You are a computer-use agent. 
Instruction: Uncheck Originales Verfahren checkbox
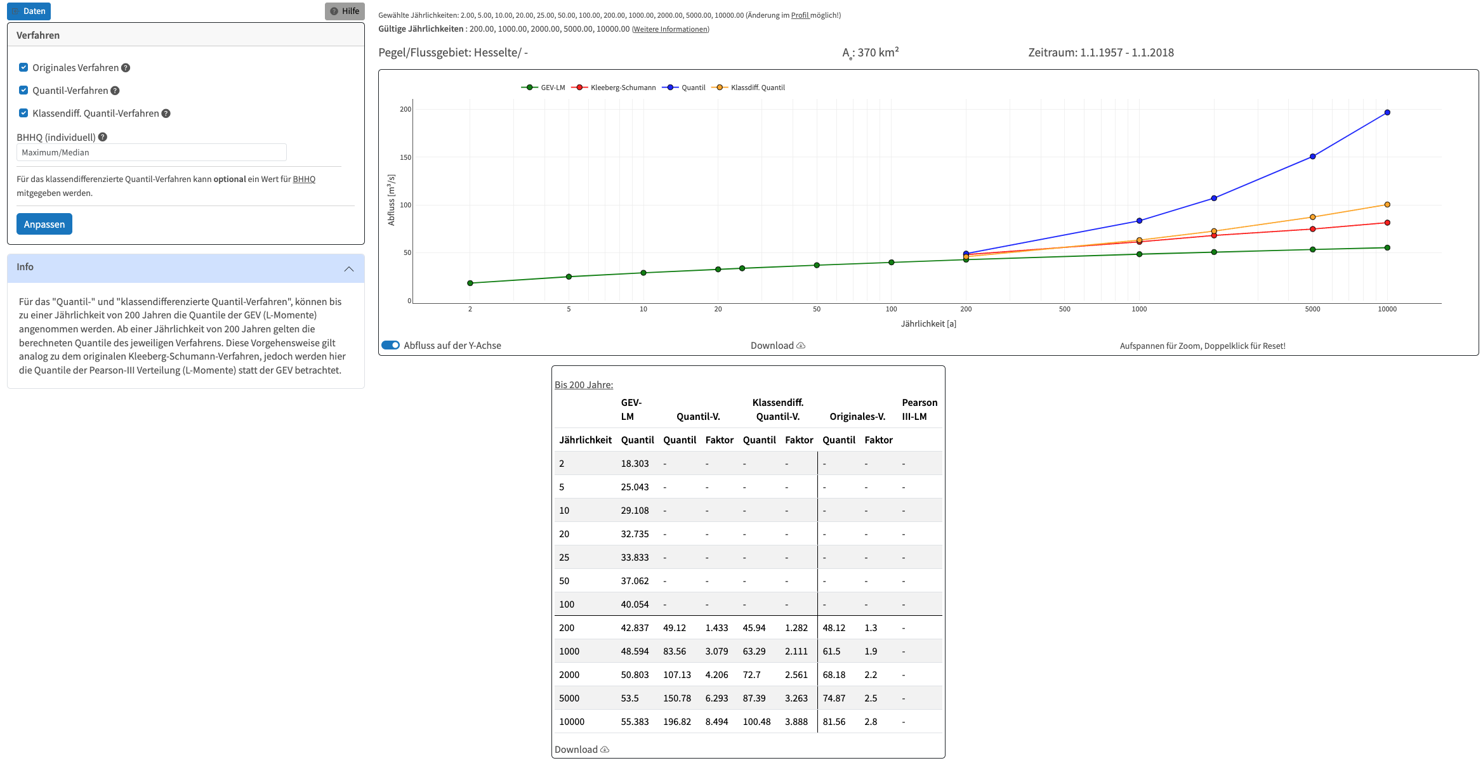23,67
